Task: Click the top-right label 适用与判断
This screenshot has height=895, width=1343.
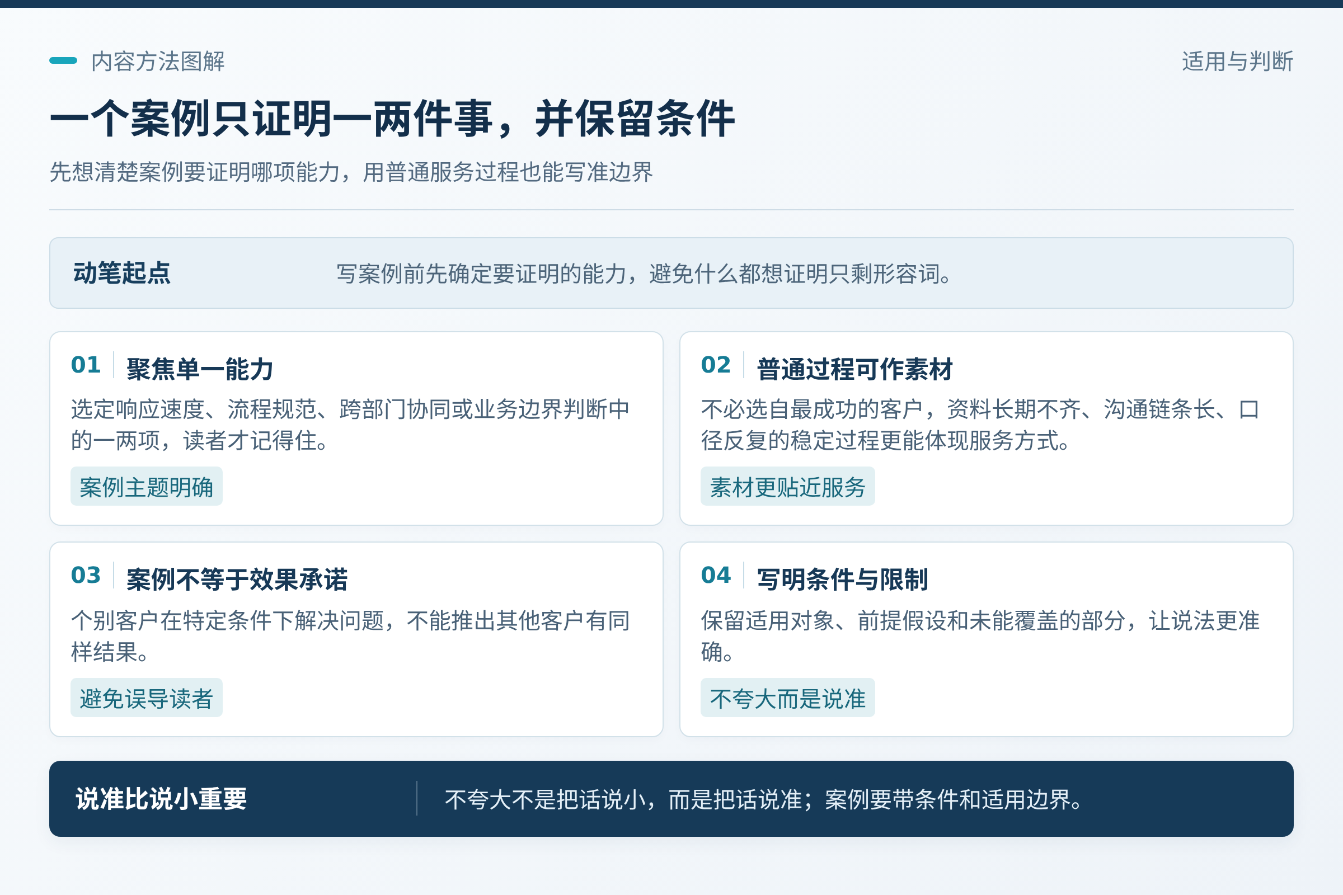Action: click(1237, 61)
